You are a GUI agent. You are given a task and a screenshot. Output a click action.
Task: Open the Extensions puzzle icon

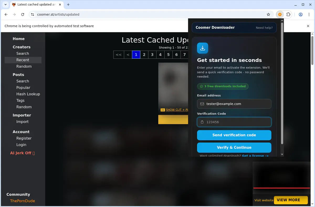[x=288, y=14]
